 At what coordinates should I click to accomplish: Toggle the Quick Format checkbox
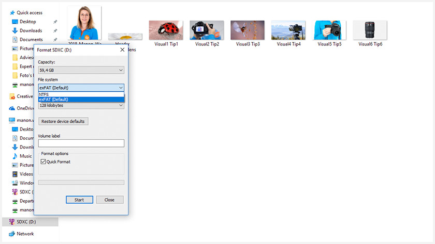click(x=44, y=161)
